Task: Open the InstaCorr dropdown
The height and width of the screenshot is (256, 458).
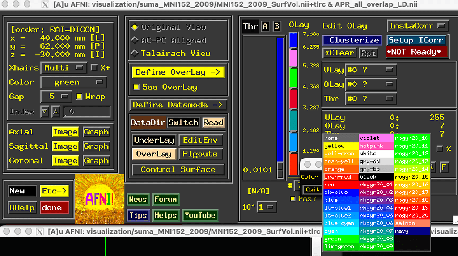Action: tap(418, 26)
